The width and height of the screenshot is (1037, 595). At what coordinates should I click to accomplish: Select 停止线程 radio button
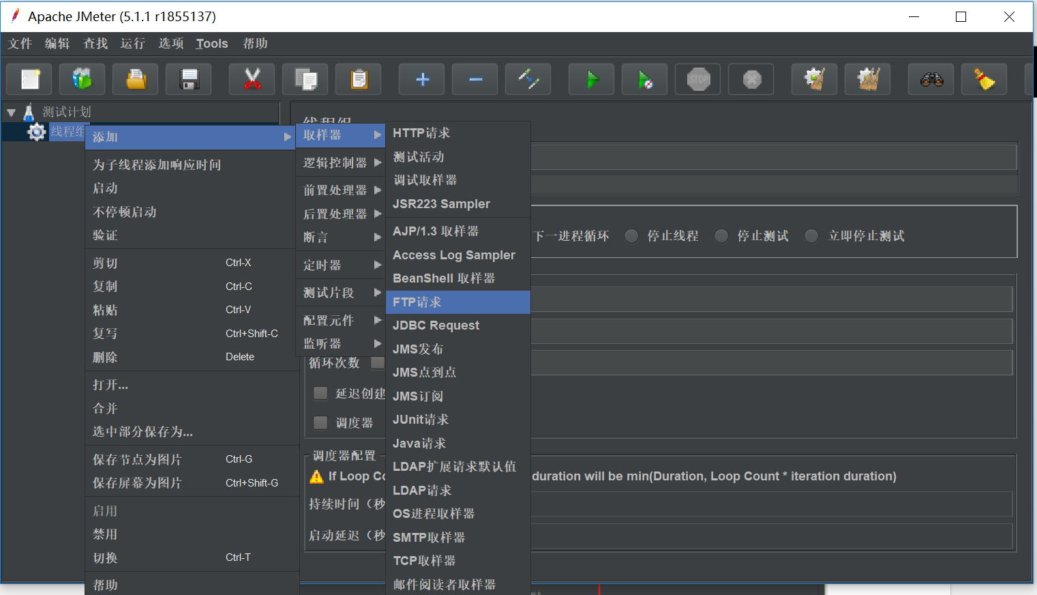(x=631, y=236)
